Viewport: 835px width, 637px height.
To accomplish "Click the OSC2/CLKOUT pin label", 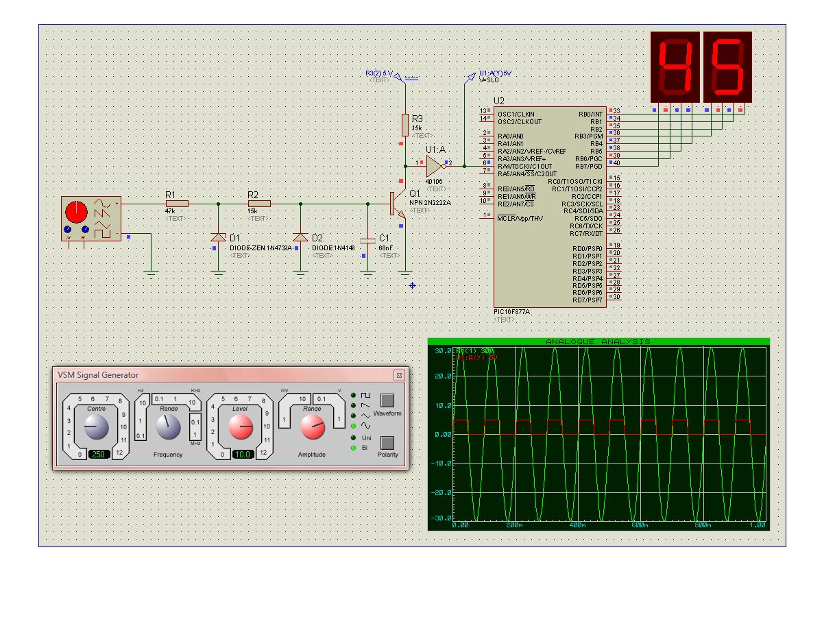I will (x=520, y=122).
